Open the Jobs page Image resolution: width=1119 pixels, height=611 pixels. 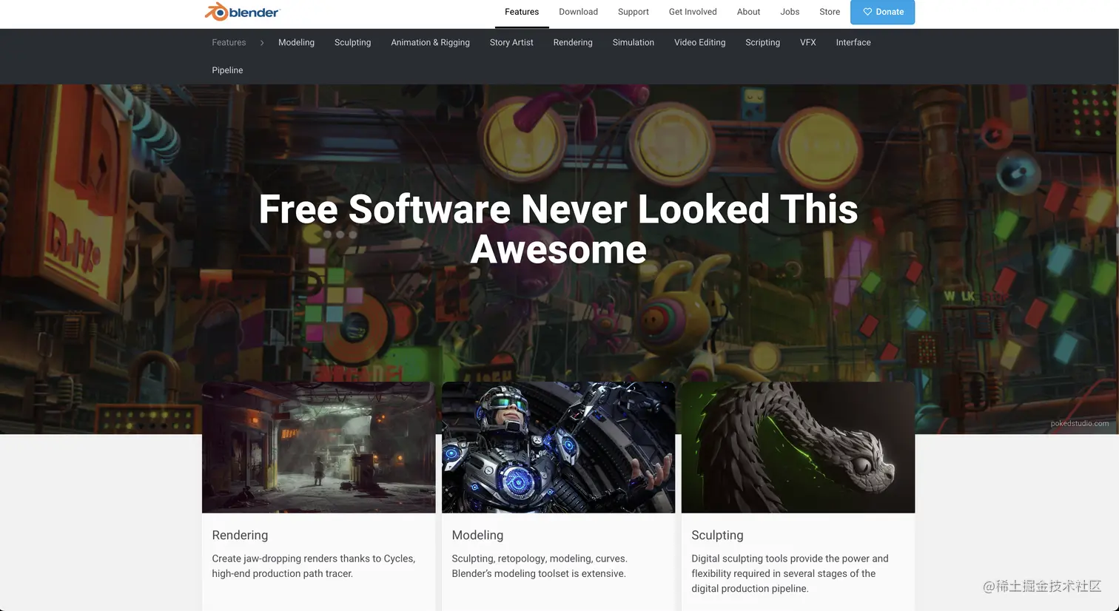pyautogui.click(x=790, y=12)
